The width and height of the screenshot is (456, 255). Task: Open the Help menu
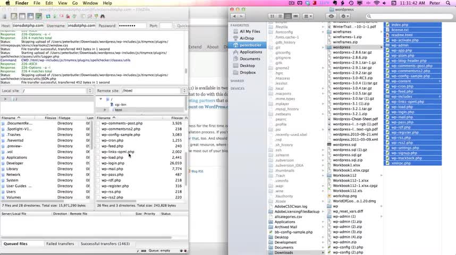click(x=107, y=3)
